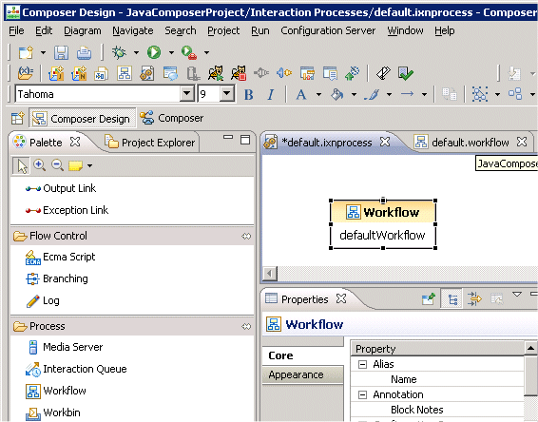Screen dimensions: 538x422
Task: Toggle Italic font formatting
Action: [270, 94]
